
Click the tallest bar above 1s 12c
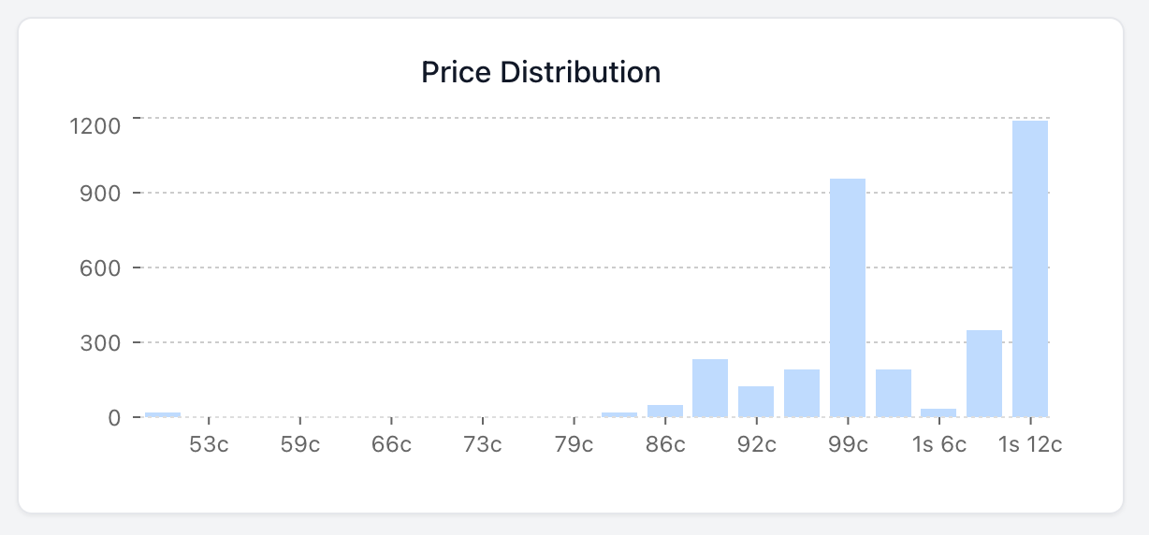tap(1029, 268)
